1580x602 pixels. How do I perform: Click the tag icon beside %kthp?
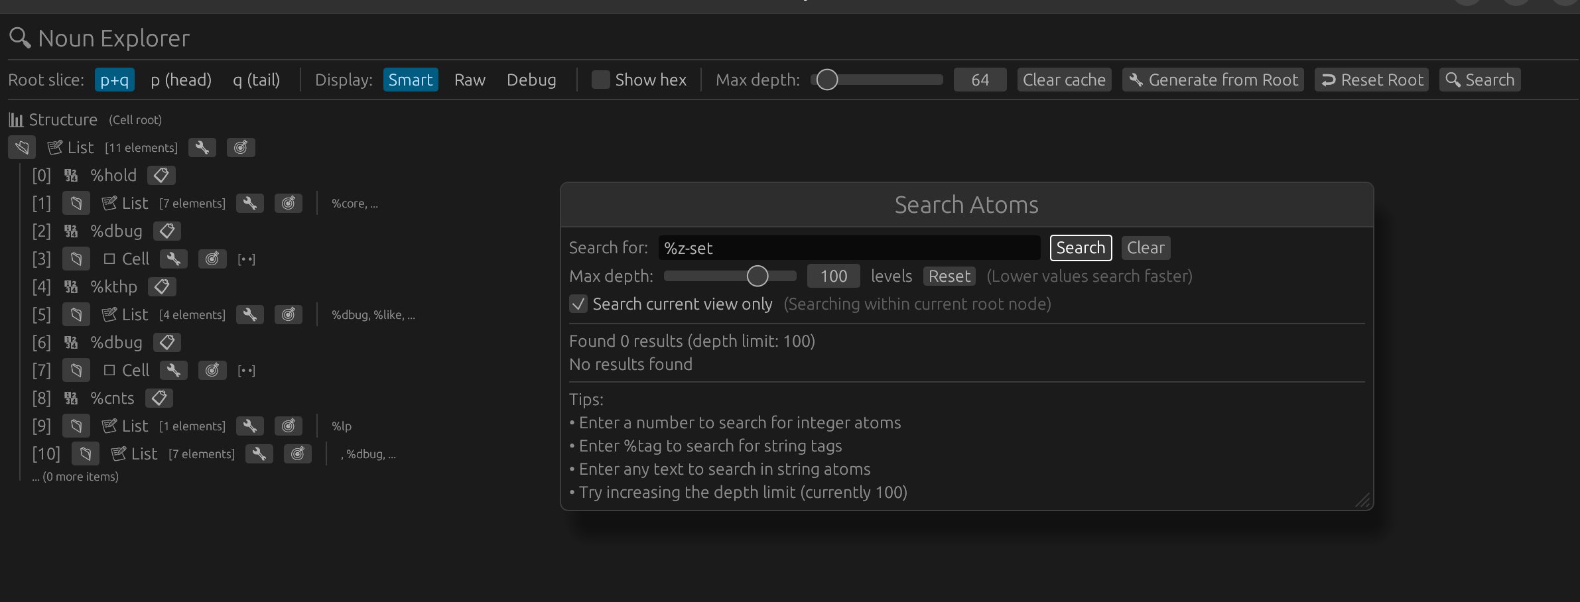[162, 287]
